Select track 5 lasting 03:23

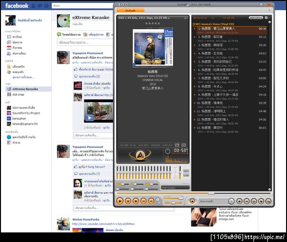[x=230, y=63]
